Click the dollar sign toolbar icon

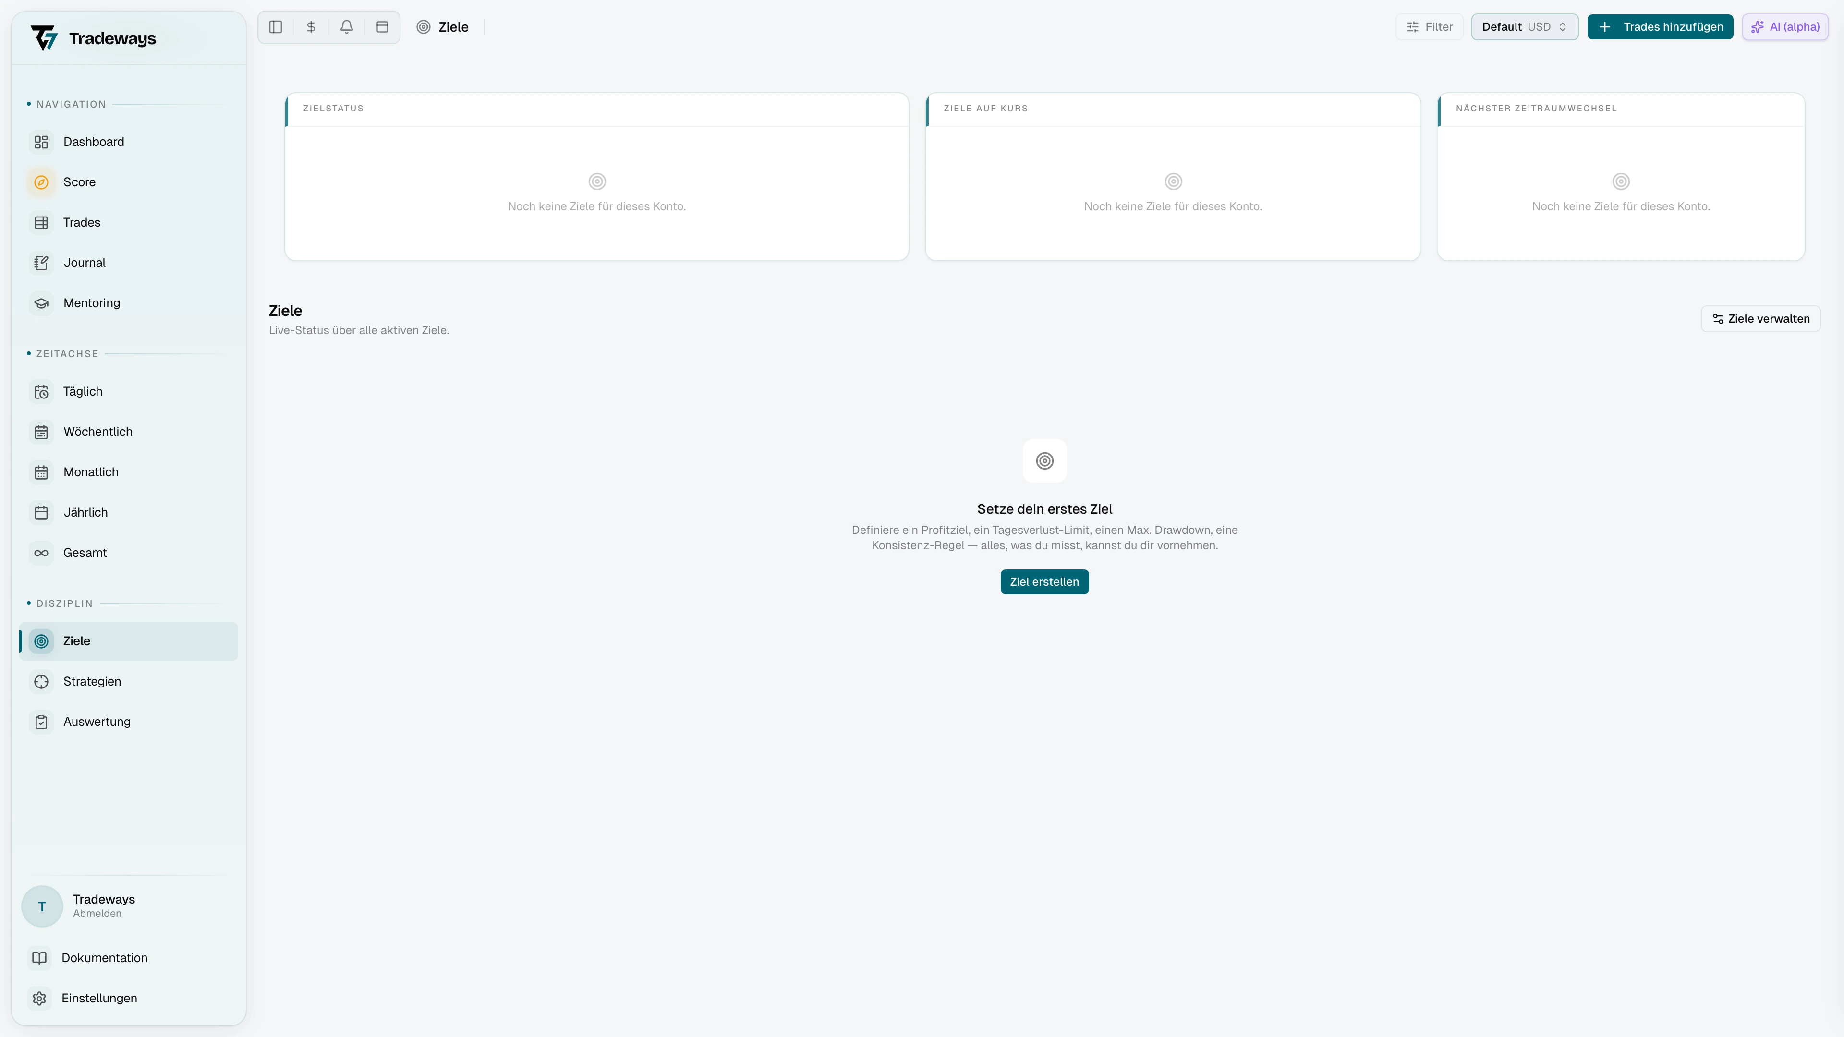311,27
